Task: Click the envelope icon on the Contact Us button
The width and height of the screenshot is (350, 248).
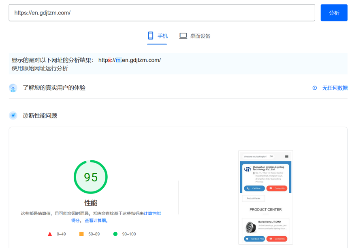Action: pos(270,188)
